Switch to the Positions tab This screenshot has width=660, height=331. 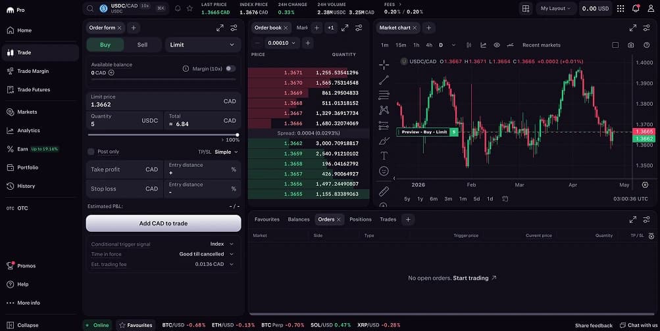tap(361, 219)
